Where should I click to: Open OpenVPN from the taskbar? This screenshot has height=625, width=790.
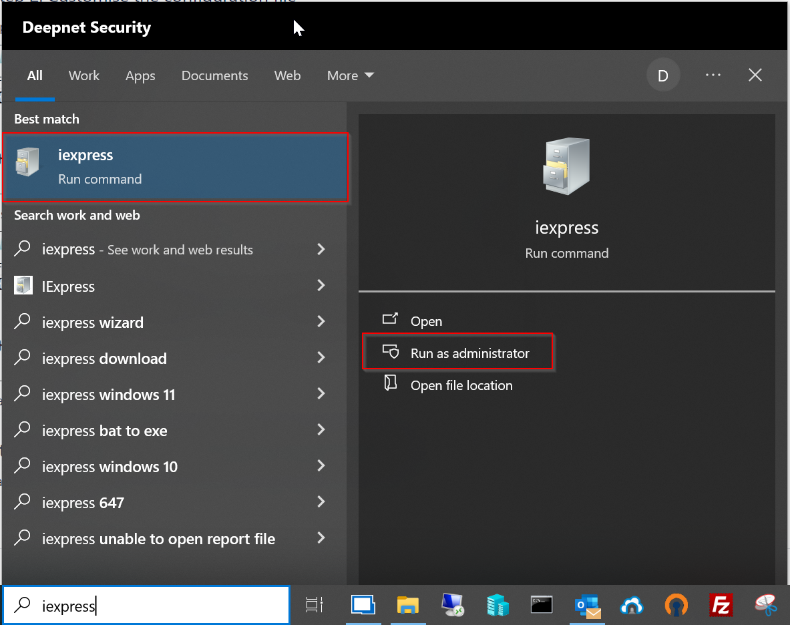point(676,605)
